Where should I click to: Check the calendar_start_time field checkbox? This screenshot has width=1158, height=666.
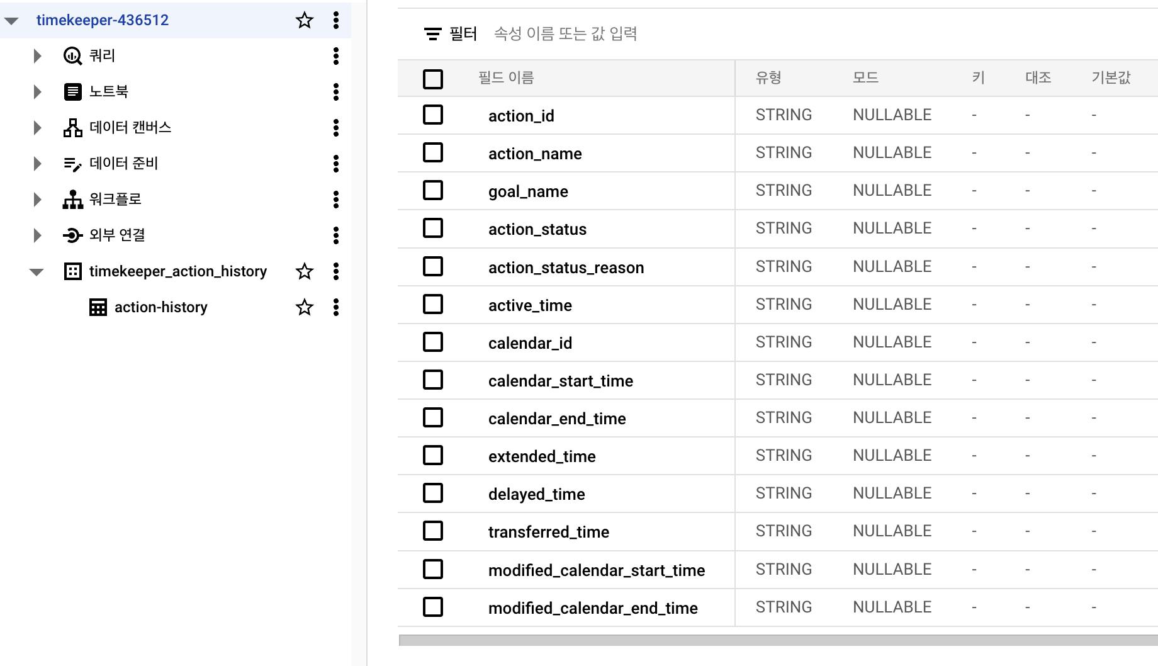click(433, 380)
